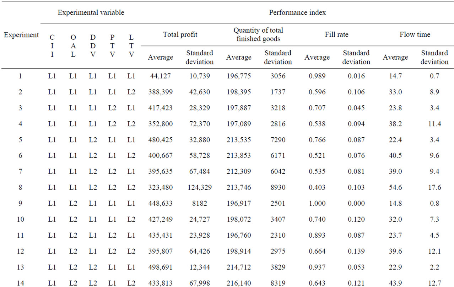Select the CII variable column header

pyautogui.click(x=52, y=46)
